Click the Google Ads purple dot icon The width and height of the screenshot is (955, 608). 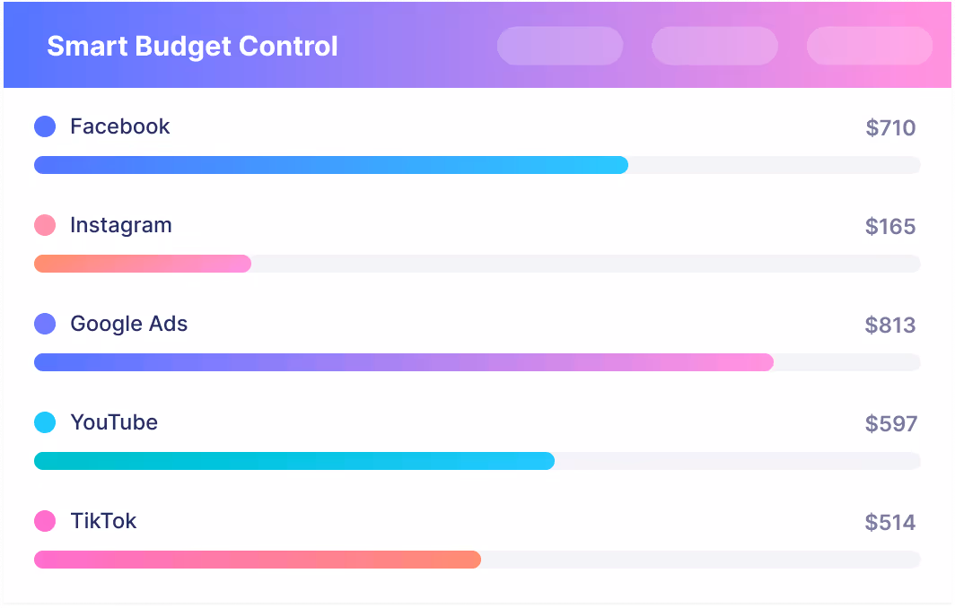[45, 323]
